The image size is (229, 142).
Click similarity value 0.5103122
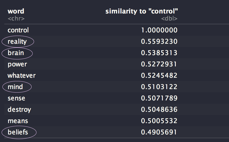(x=159, y=87)
